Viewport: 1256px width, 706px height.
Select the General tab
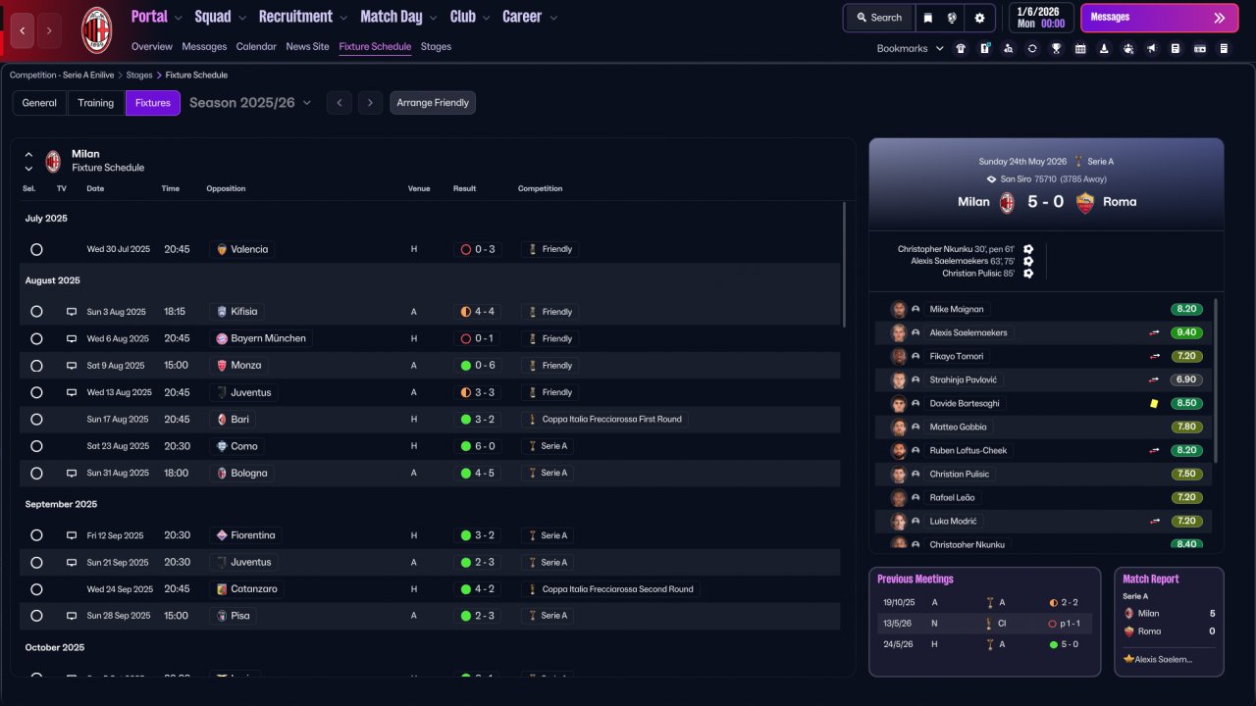pos(39,103)
